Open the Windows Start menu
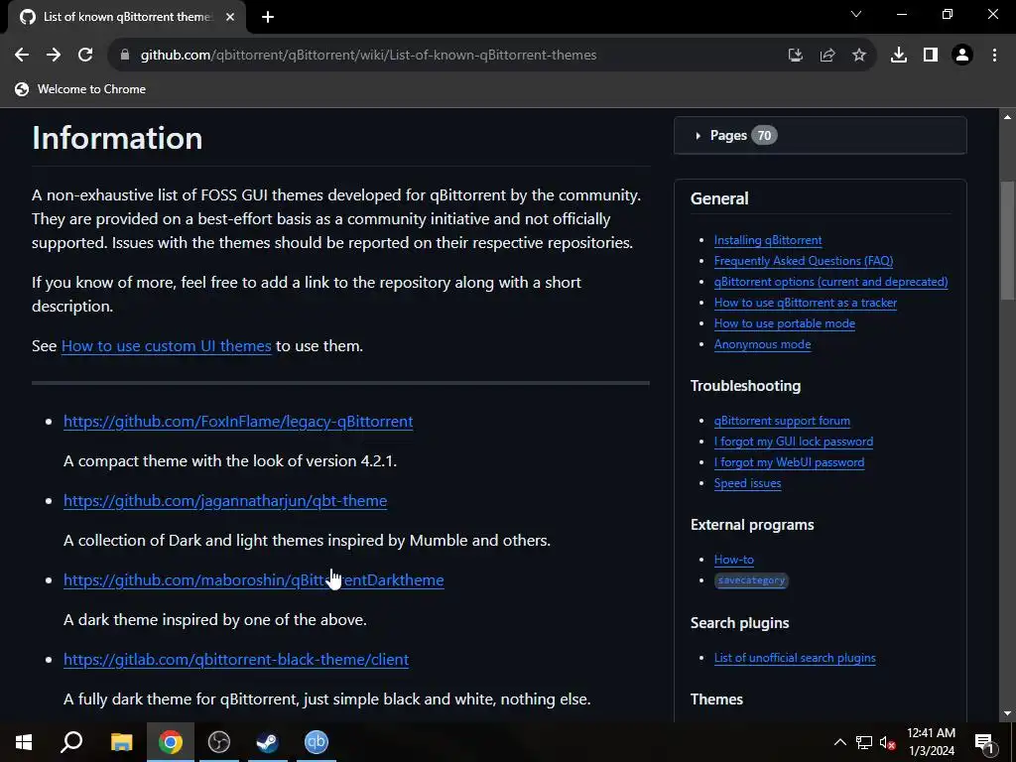 click(x=24, y=742)
